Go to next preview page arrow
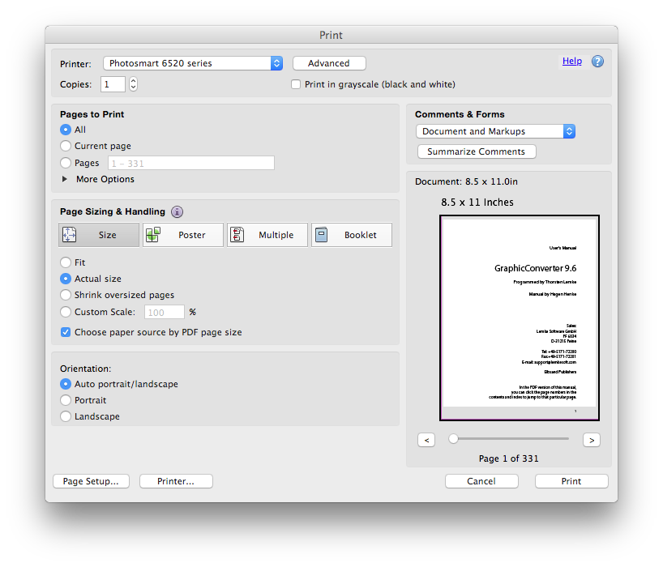 pyautogui.click(x=592, y=440)
